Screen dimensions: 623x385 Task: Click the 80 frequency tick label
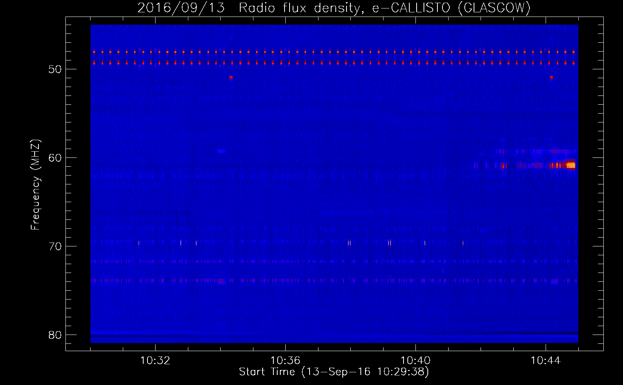pos(55,335)
